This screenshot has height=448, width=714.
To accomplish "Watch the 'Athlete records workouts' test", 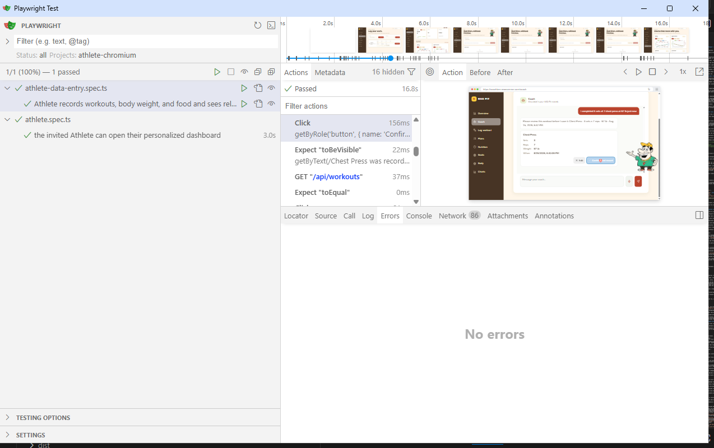I will pyautogui.click(x=271, y=104).
